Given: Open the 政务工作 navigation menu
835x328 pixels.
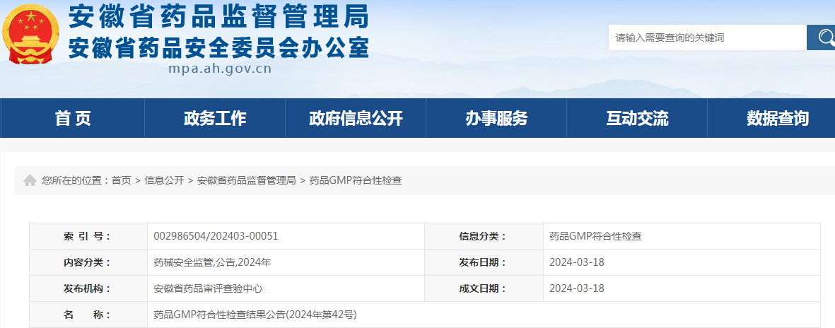Looking at the screenshot, I should click(x=215, y=118).
